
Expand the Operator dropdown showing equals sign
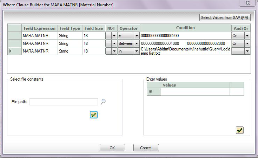pyautogui.click(x=136, y=36)
